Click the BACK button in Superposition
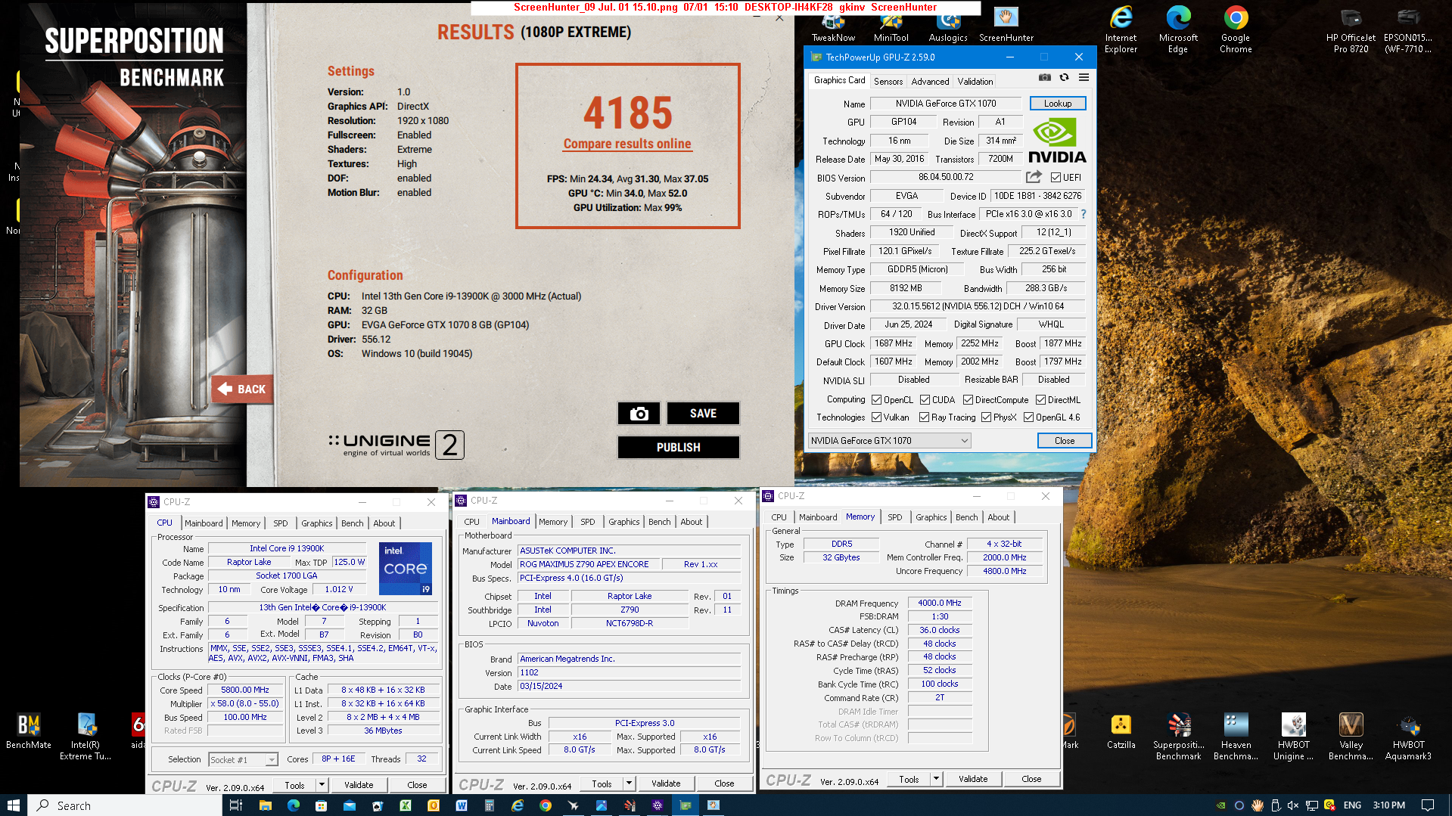1452x816 pixels. click(242, 389)
